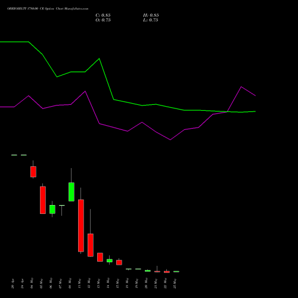Screen dimensions: 298x298
Task: Select the 08 May date label
Action: point(70,283)
